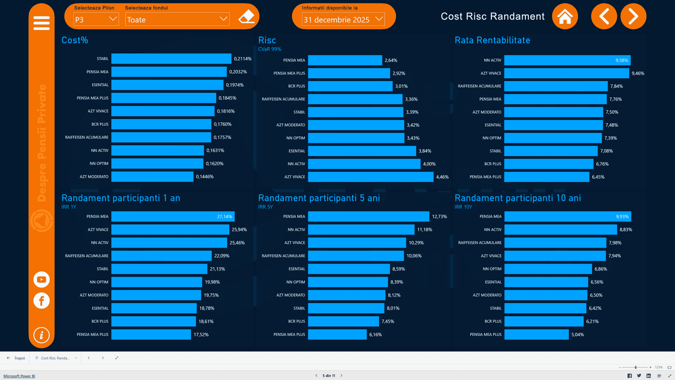Open the 31 decembrie 2025 date dropdown
The image size is (675, 380).
pyautogui.click(x=343, y=20)
